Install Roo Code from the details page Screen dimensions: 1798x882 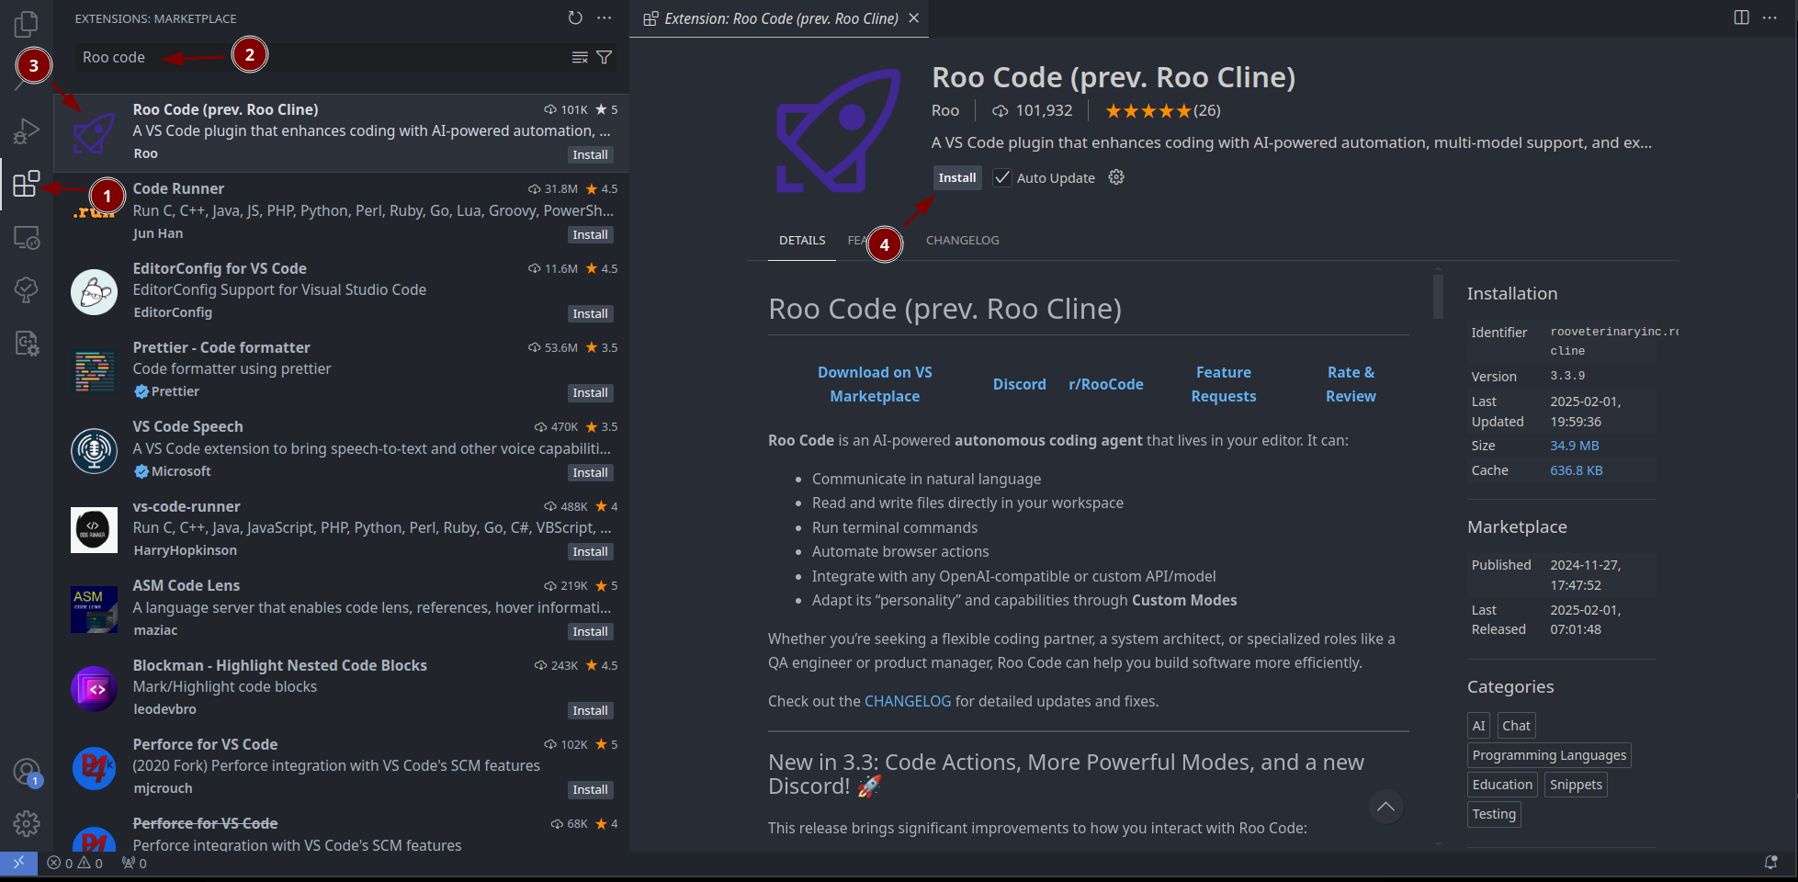click(957, 177)
